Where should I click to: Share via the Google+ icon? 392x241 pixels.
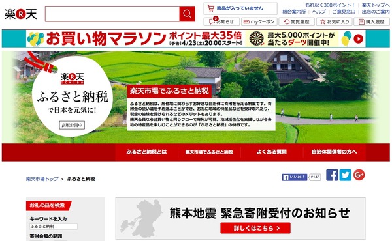(359, 175)
